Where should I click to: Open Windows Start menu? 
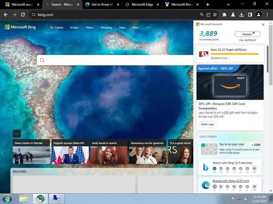coord(7,199)
